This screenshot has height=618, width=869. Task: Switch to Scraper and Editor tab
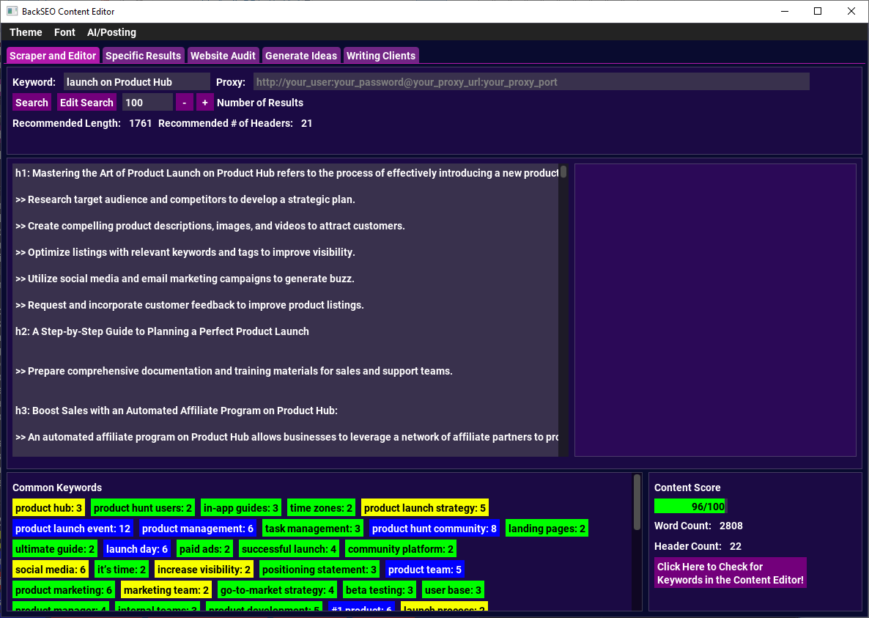pos(53,56)
